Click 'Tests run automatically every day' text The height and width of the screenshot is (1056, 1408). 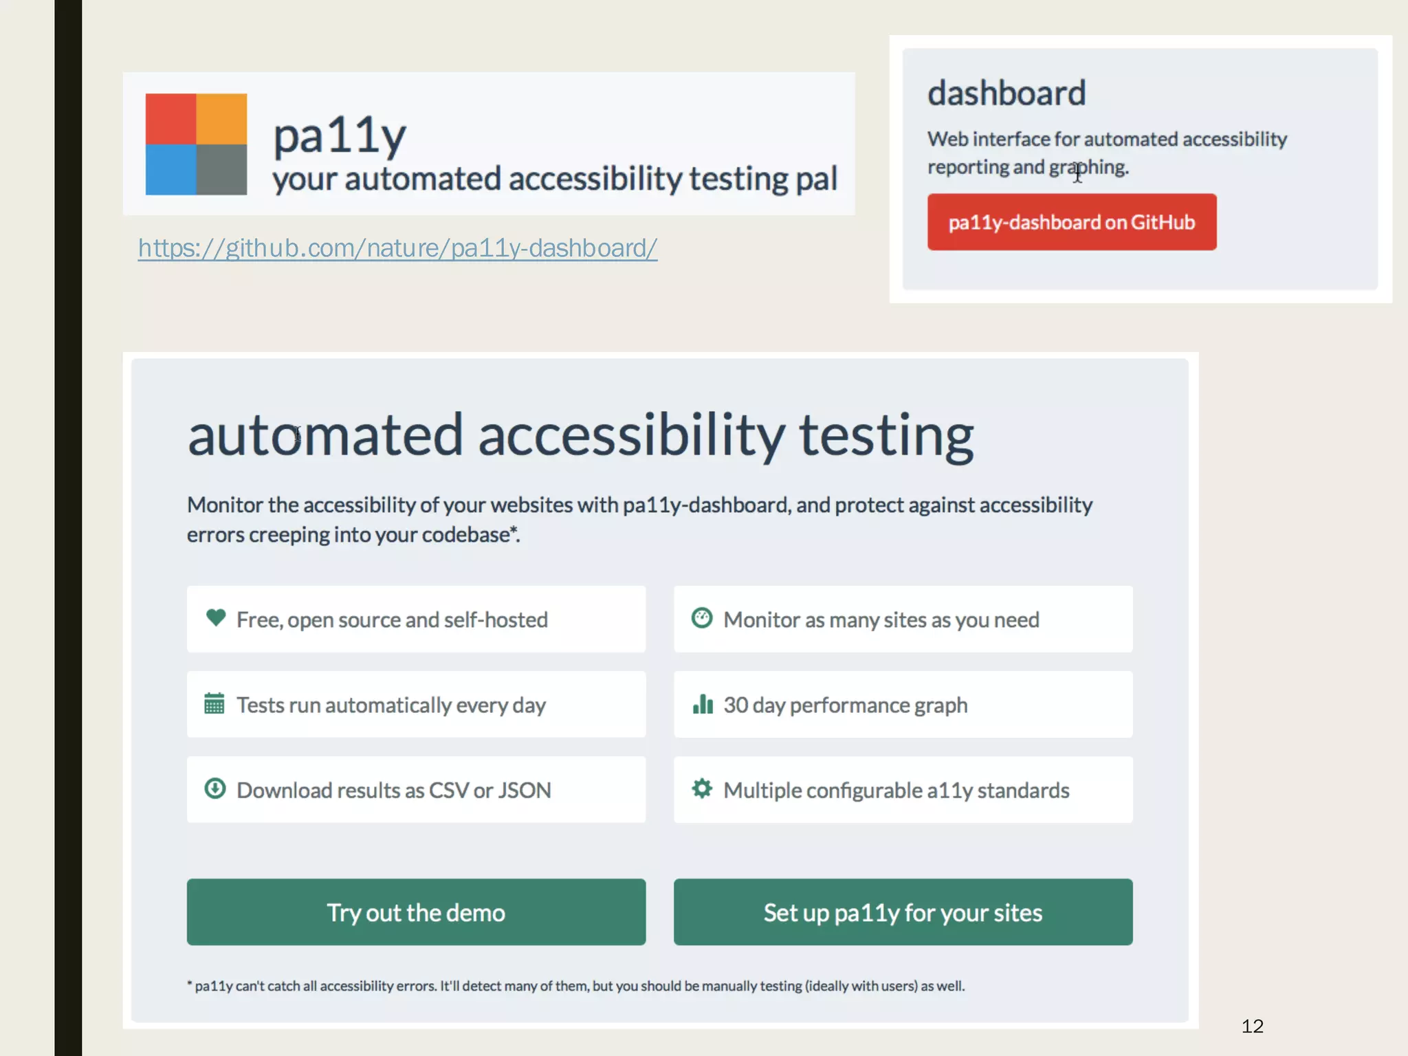coord(391,705)
